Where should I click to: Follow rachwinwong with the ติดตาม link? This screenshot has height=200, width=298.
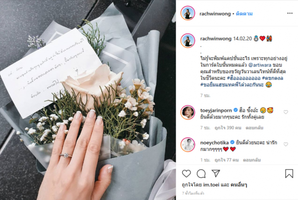point(244,14)
